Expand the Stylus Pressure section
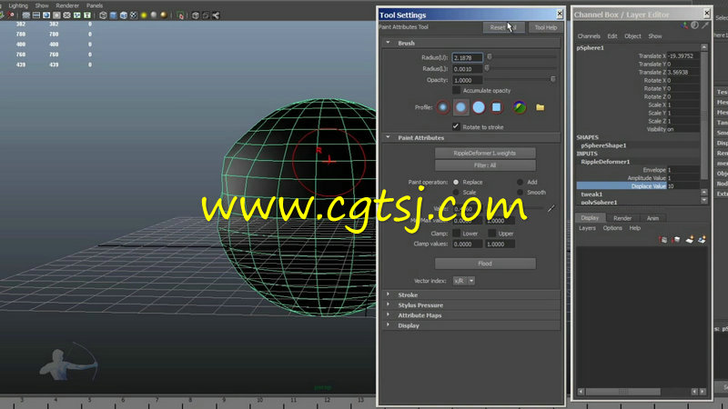The image size is (728, 409). click(x=389, y=304)
